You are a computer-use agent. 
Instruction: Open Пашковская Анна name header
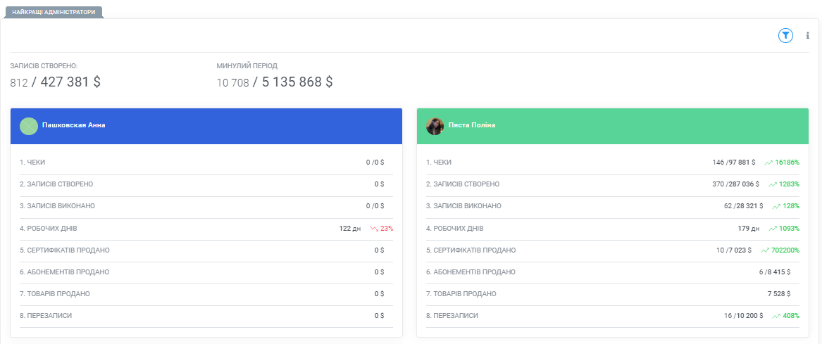tap(74, 126)
